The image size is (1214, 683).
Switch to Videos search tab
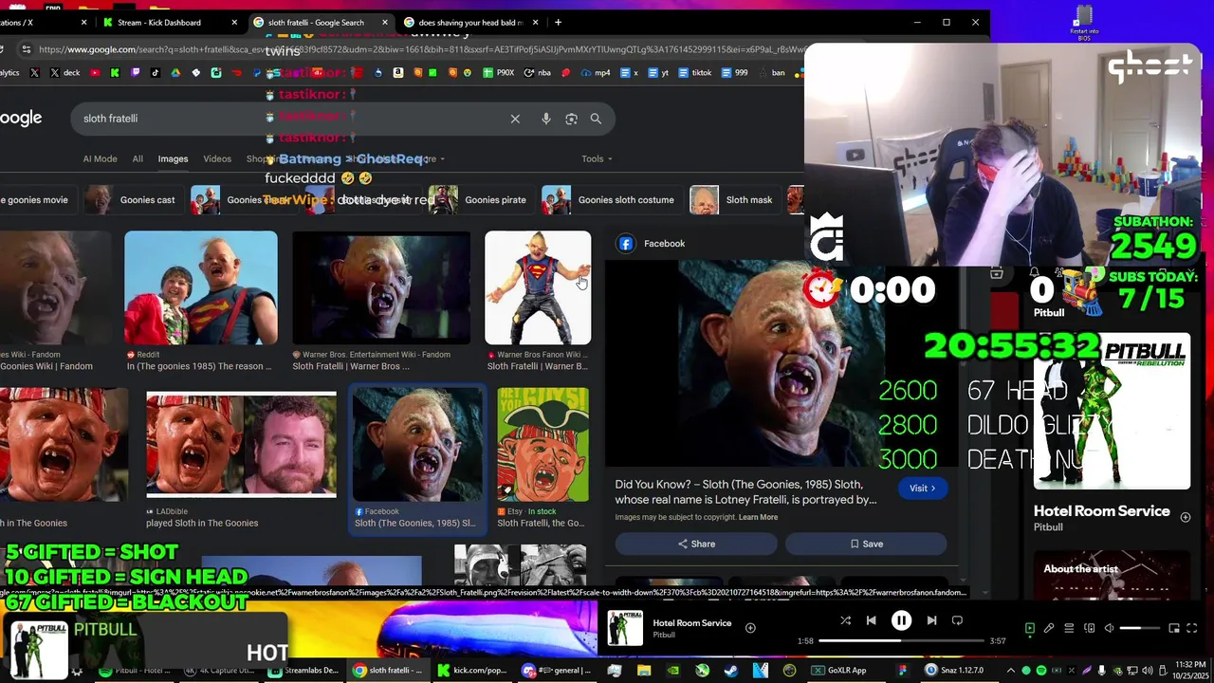tap(217, 159)
